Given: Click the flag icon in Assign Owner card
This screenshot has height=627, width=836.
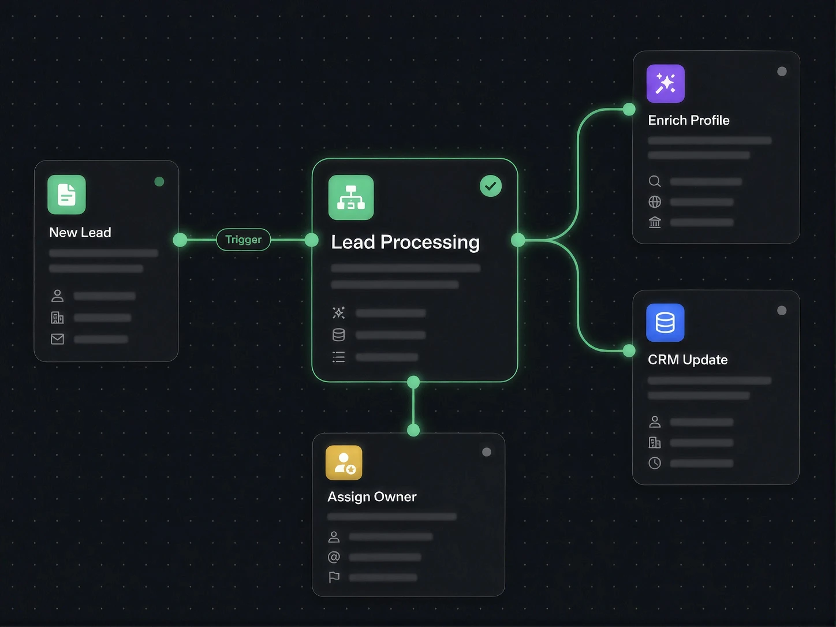Looking at the screenshot, I should click(x=334, y=577).
